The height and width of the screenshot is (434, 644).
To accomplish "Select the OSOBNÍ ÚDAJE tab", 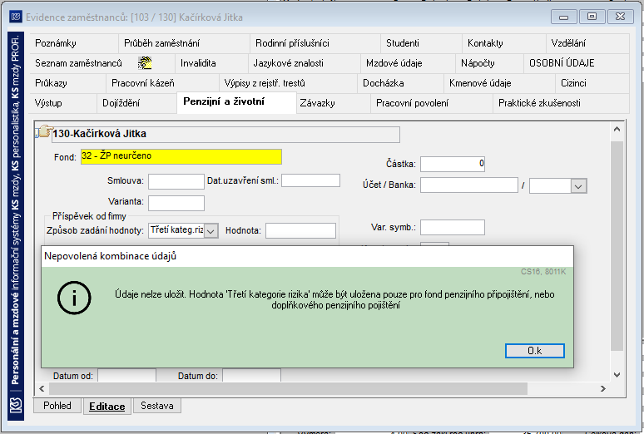I will point(562,63).
